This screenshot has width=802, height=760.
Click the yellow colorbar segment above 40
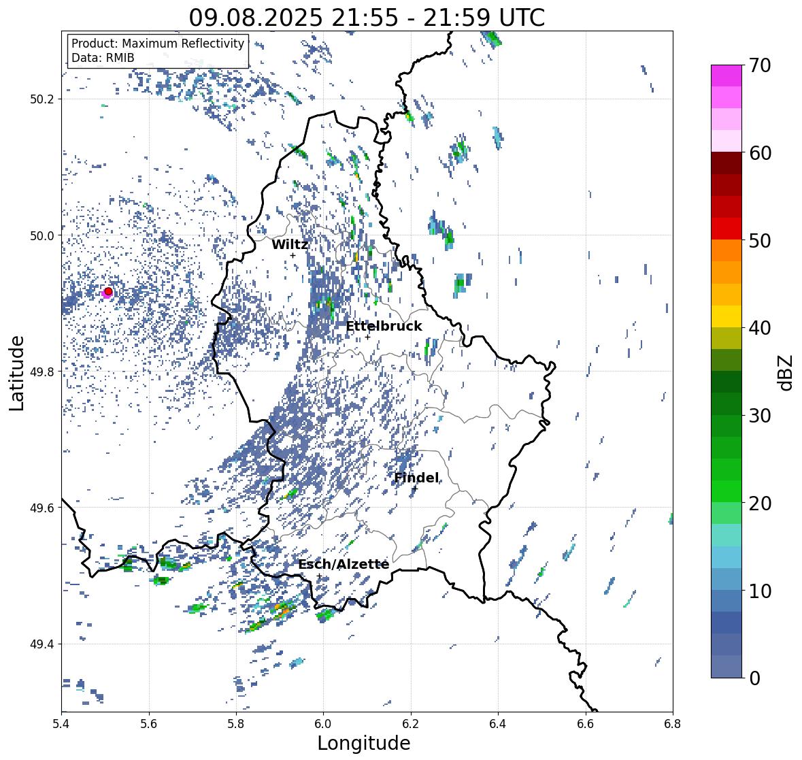point(726,316)
